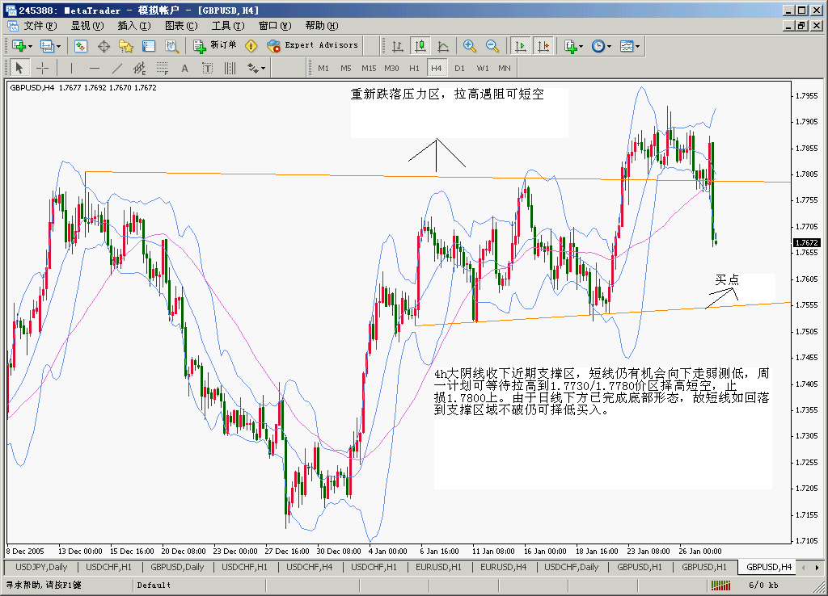The height and width of the screenshot is (596, 828).
Task: Click the zoom in magnifier icon
Action: [469, 46]
